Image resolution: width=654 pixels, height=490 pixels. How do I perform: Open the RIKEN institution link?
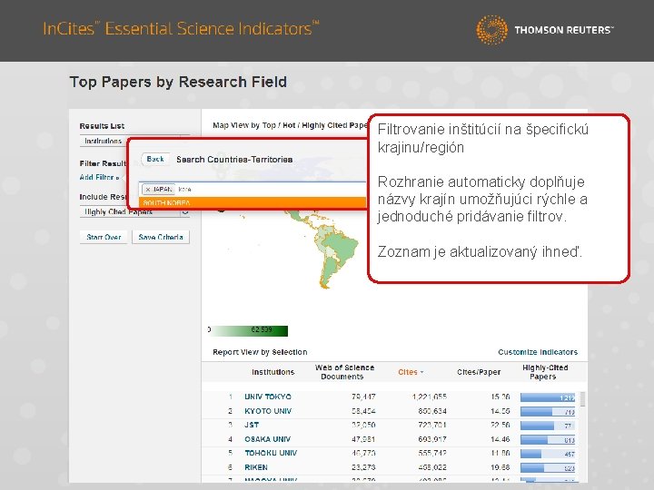[256, 467]
